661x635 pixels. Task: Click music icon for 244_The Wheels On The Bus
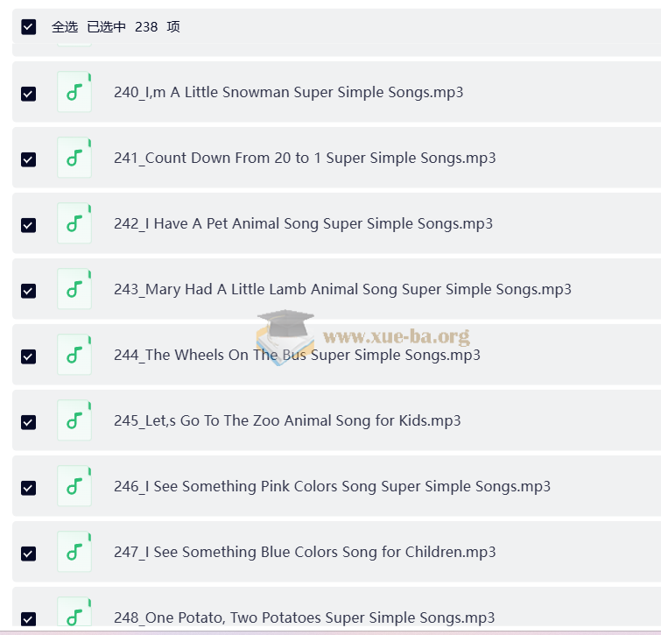coord(74,355)
